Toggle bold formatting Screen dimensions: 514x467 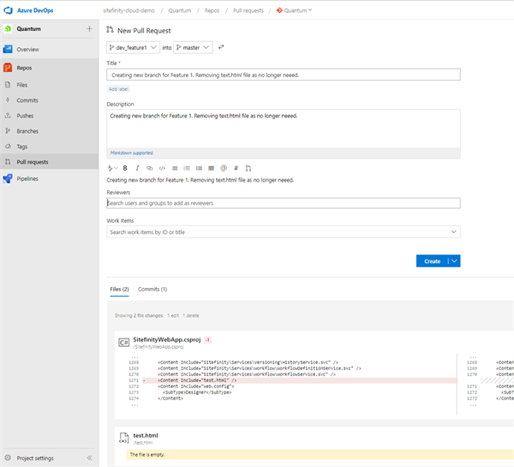pyautogui.click(x=125, y=168)
